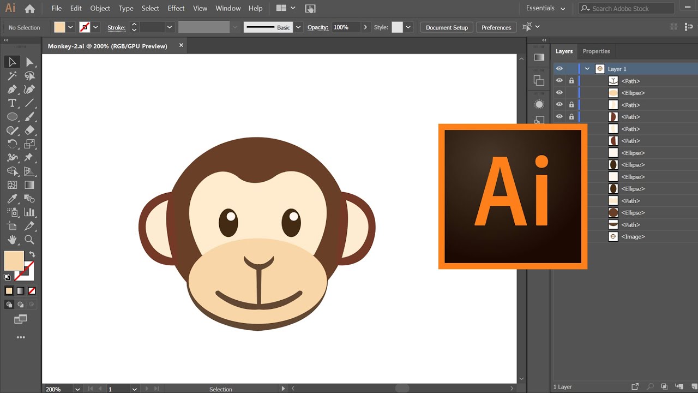Open the Arrange Documents dropdown
This screenshot has height=393, width=698.
[286, 8]
